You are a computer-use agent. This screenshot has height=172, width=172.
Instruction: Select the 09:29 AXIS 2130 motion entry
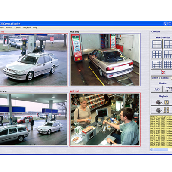161,143
